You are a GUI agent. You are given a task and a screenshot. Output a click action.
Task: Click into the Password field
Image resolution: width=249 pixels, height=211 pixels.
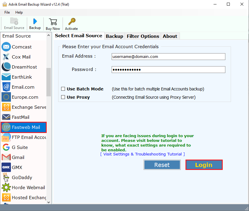(x=168, y=69)
